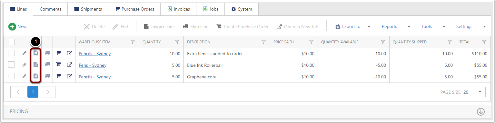This screenshot has width=495, height=123.
Task: Edit the Graphene core row with its pencil icon
Action: coord(25,76)
